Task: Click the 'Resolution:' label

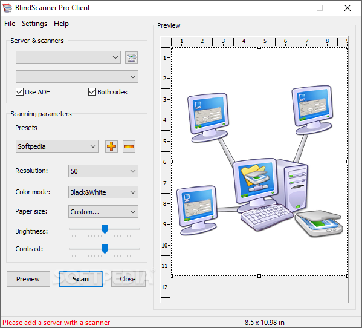Action: click(x=31, y=171)
